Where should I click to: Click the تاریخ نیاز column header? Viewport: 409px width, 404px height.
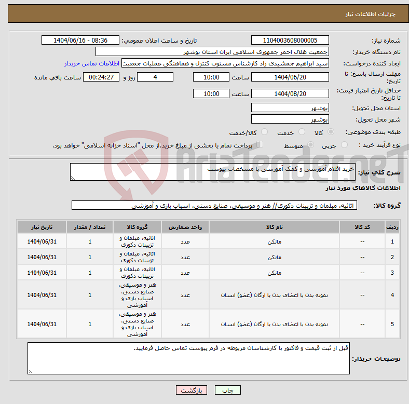42,227
